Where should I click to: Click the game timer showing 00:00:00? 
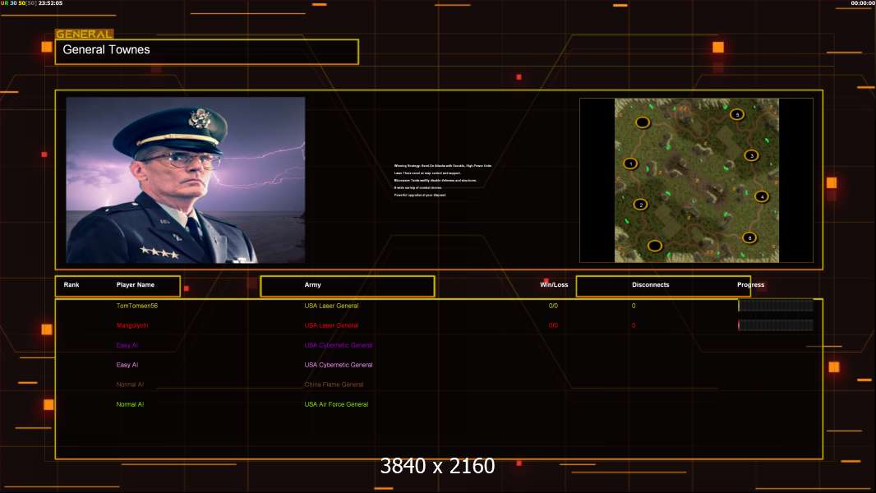pos(863,3)
